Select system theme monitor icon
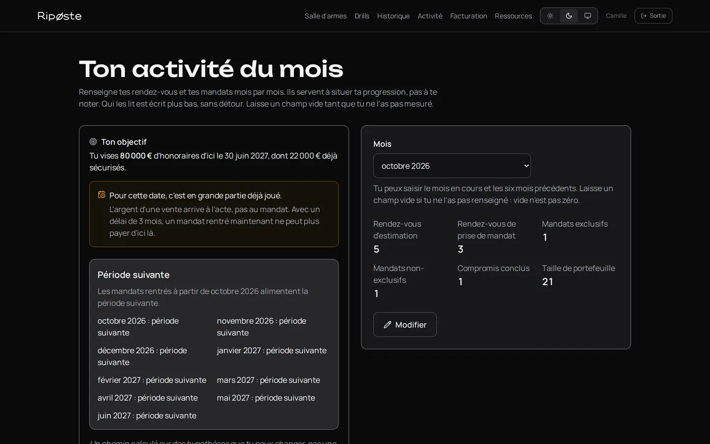The image size is (710, 444). click(x=588, y=16)
